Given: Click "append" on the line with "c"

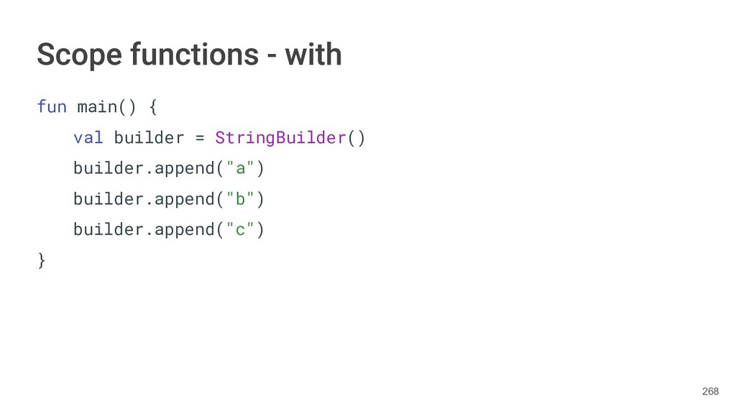Looking at the screenshot, I should point(185,229).
